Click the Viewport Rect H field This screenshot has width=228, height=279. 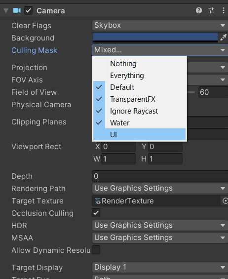pyautogui.click(x=165, y=159)
